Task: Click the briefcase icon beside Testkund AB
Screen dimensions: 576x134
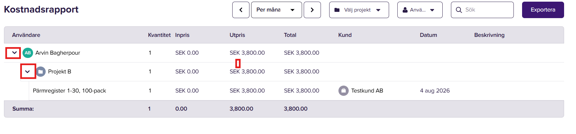Action: pos(343,91)
